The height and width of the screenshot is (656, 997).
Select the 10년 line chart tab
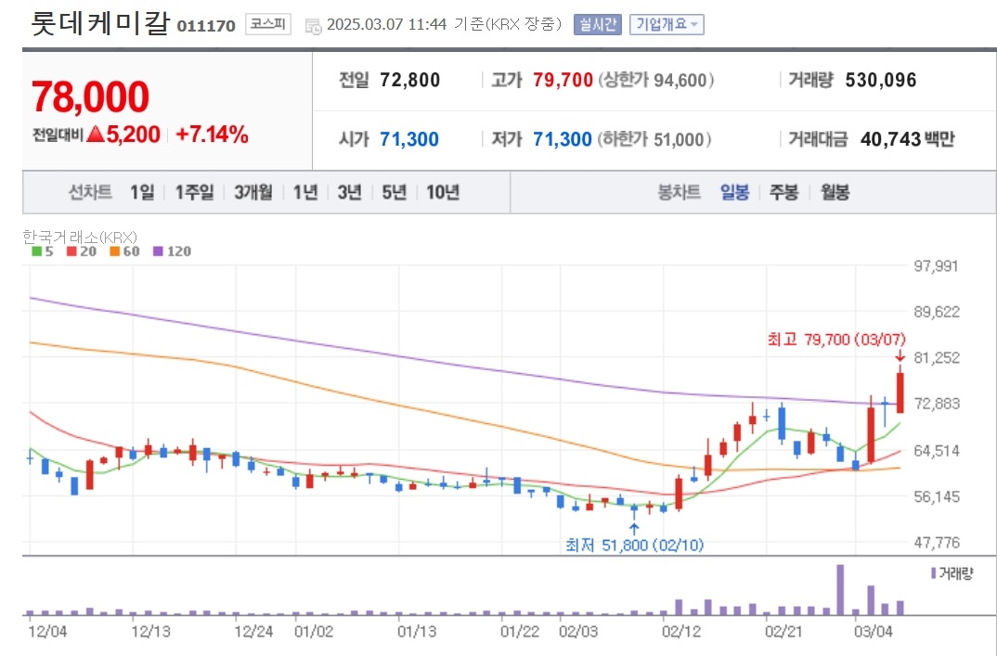pos(443,192)
